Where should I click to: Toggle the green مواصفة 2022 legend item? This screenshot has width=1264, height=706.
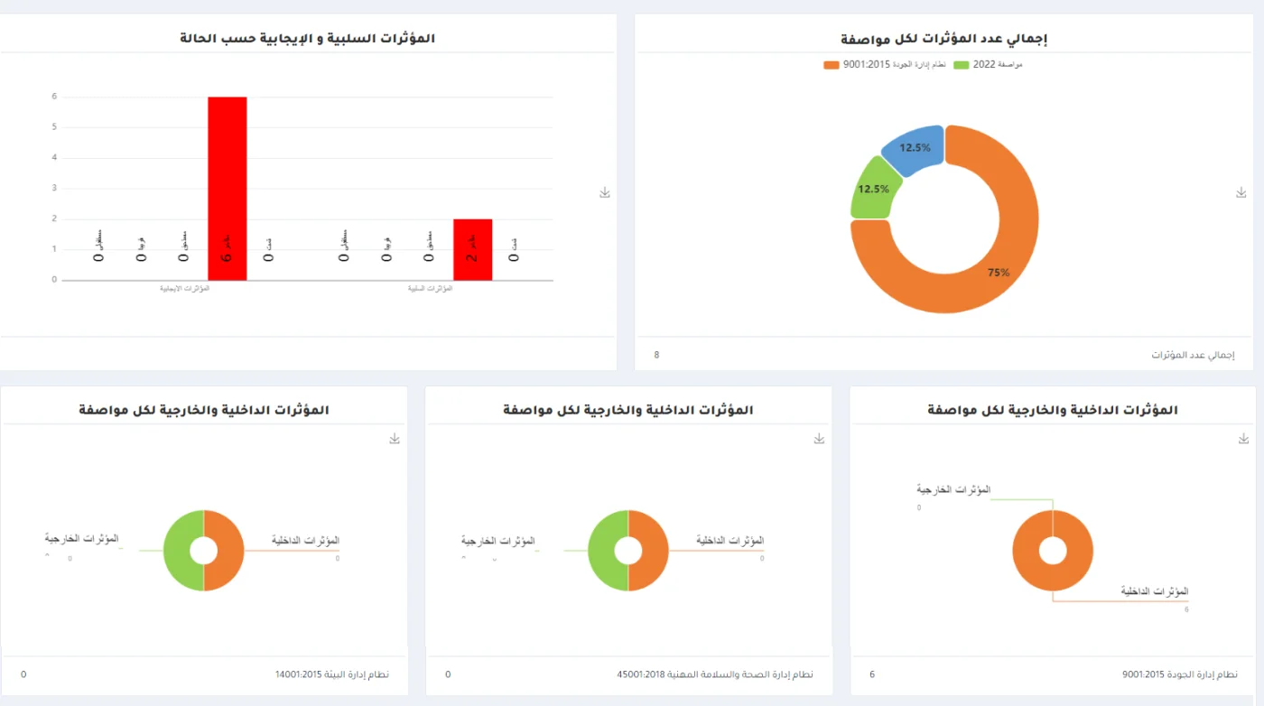(997, 65)
